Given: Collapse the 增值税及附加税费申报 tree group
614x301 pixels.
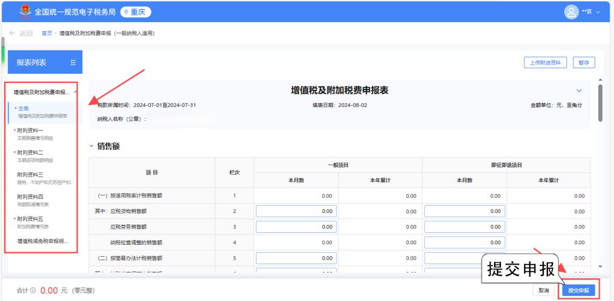Looking at the screenshot, I should [76, 92].
